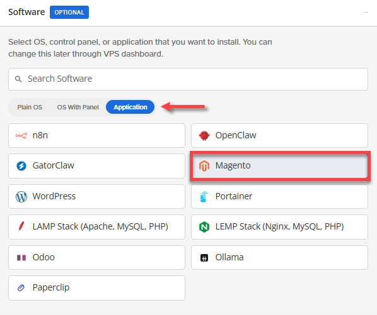Select the WordPress application card
The height and width of the screenshot is (315, 377).
(x=96, y=197)
